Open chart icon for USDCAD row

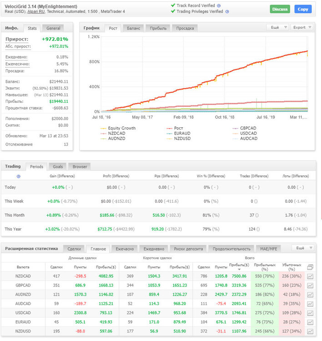point(310,313)
